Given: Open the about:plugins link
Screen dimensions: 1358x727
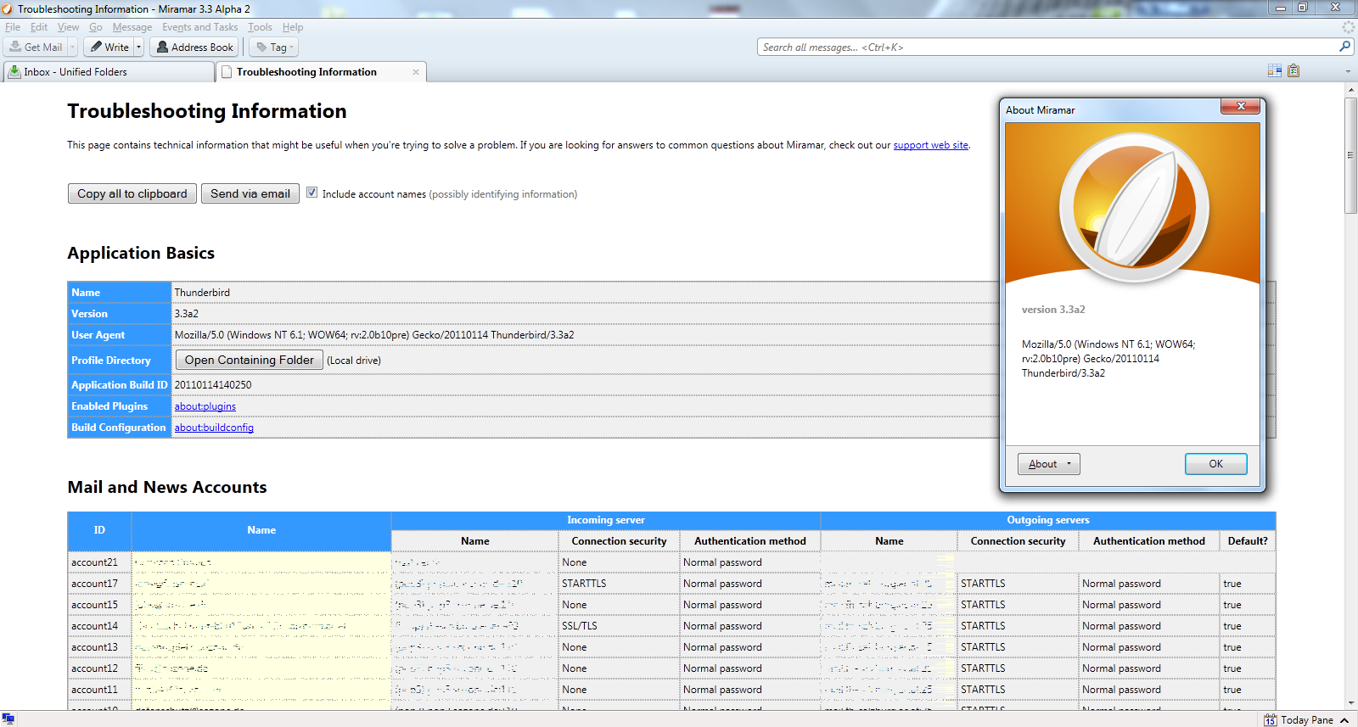Looking at the screenshot, I should [205, 406].
